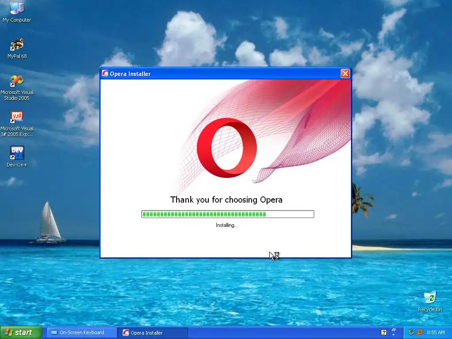Click language bar help question icon
The image size is (452, 339).
(x=384, y=332)
